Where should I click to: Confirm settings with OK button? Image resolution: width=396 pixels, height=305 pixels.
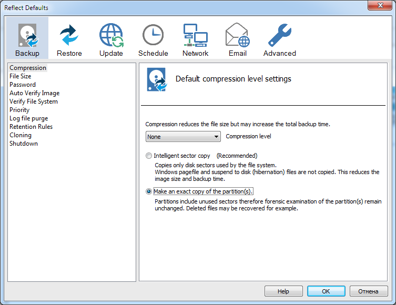pyautogui.click(x=326, y=291)
